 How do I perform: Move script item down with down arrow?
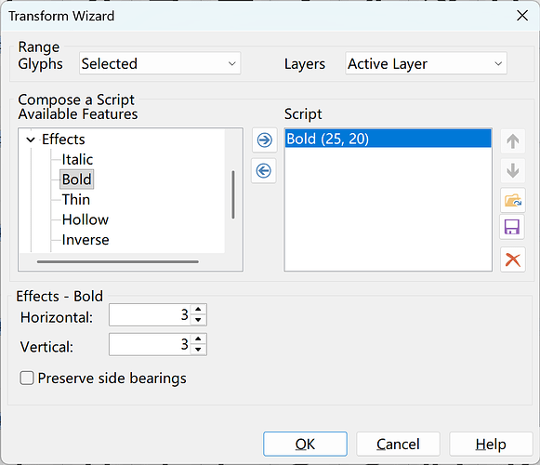513,170
